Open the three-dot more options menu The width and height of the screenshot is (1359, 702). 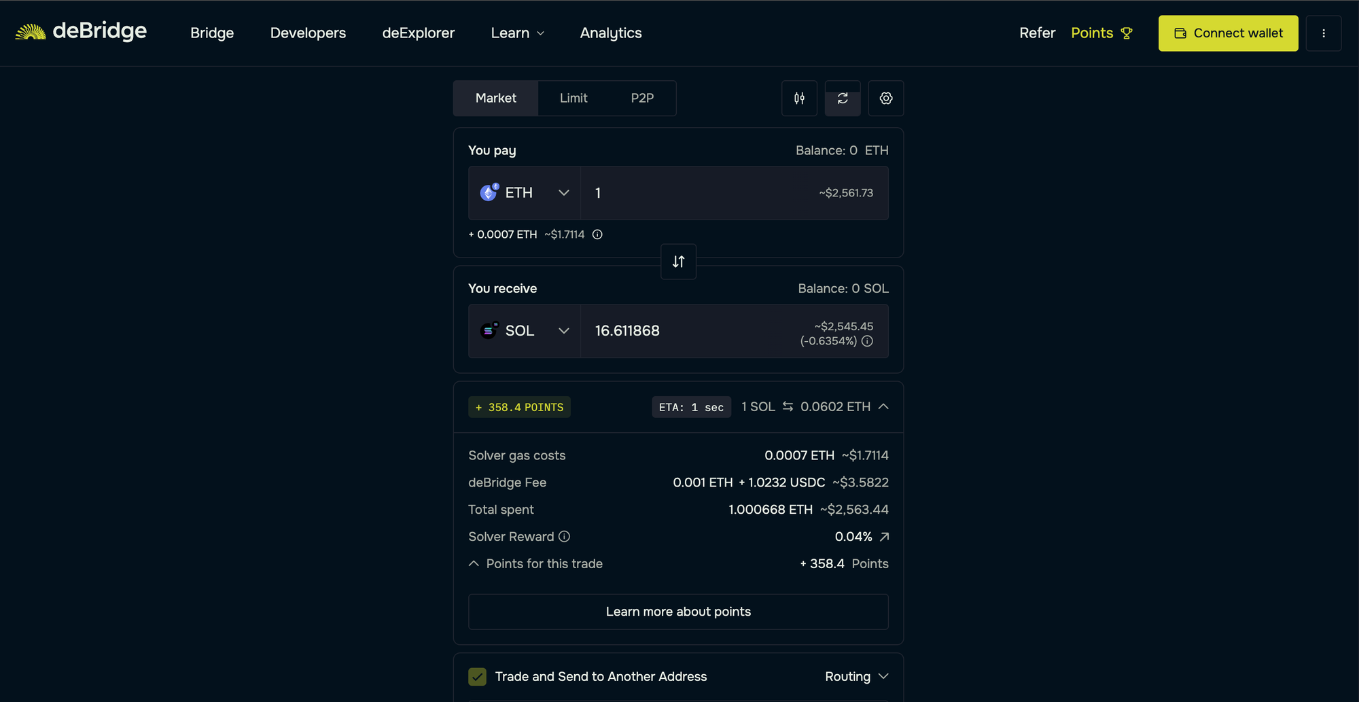pos(1323,33)
